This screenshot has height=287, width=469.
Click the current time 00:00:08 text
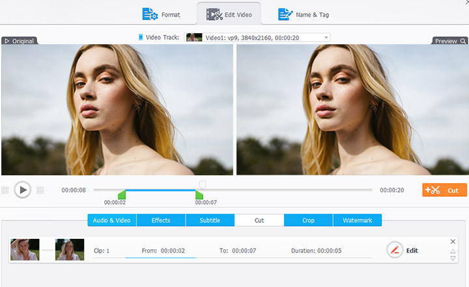click(x=74, y=190)
